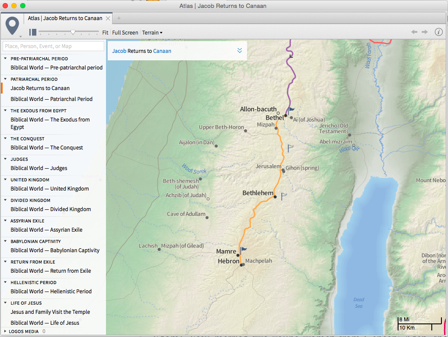Toggle the sidebar panel icon
This screenshot has height=337, width=448.
tap(32, 32)
